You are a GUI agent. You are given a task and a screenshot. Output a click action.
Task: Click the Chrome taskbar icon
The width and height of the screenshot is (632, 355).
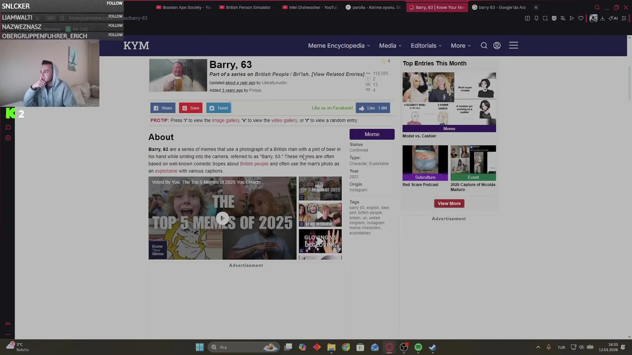(346, 347)
